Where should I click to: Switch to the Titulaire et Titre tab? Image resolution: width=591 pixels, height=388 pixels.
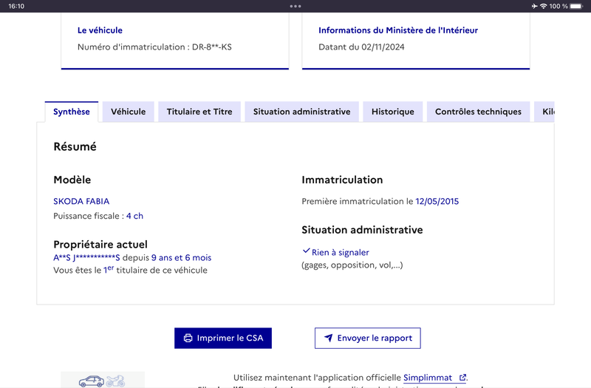(199, 112)
